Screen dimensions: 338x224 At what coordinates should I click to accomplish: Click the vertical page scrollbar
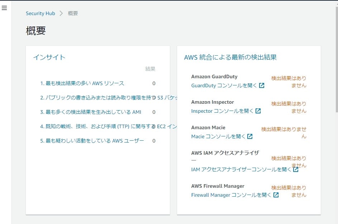tap(337, 59)
